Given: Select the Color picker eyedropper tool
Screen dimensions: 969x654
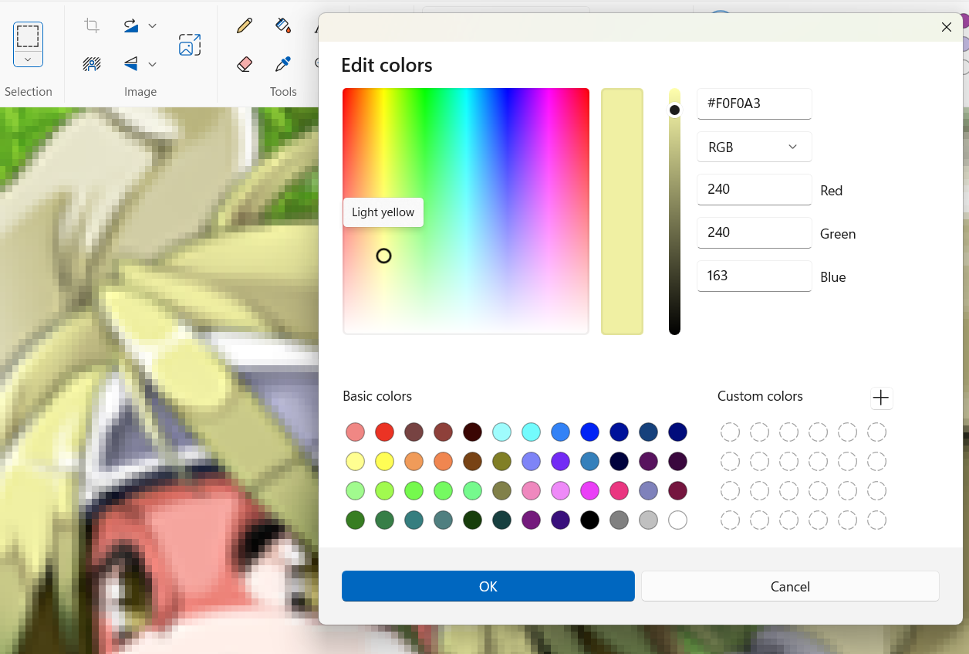Looking at the screenshot, I should tap(283, 63).
